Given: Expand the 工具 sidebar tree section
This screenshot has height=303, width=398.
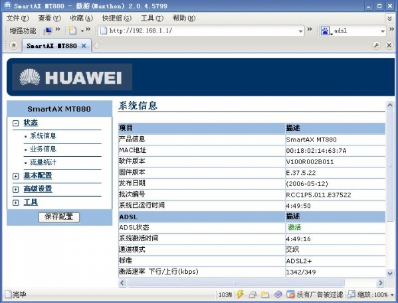Looking at the screenshot, I should 16,203.
